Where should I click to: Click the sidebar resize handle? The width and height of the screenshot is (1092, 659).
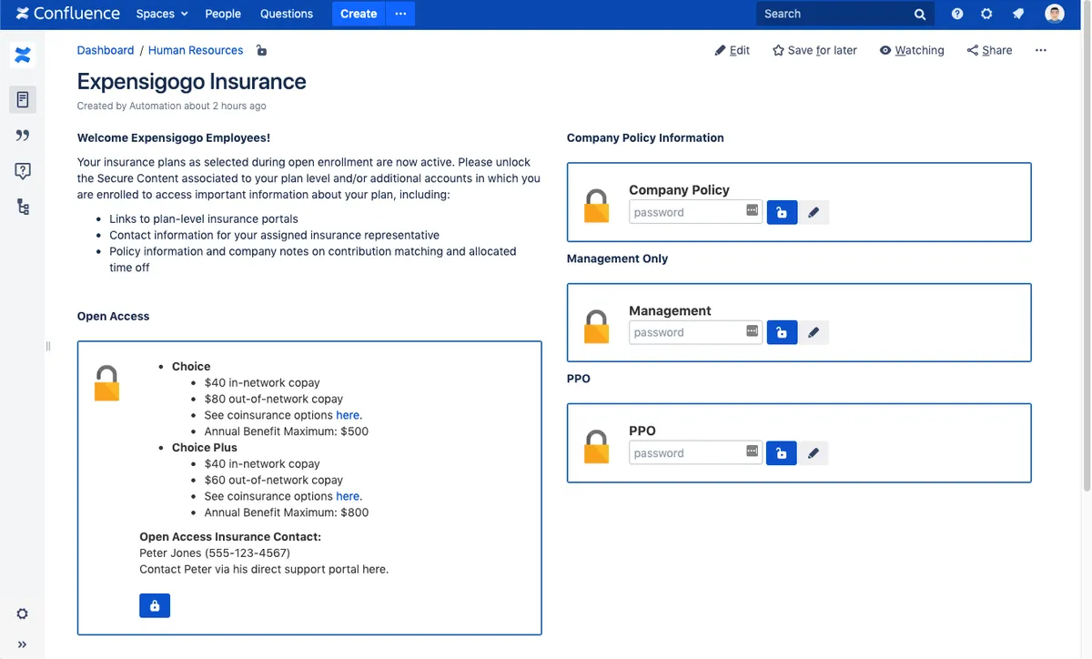point(48,346)
